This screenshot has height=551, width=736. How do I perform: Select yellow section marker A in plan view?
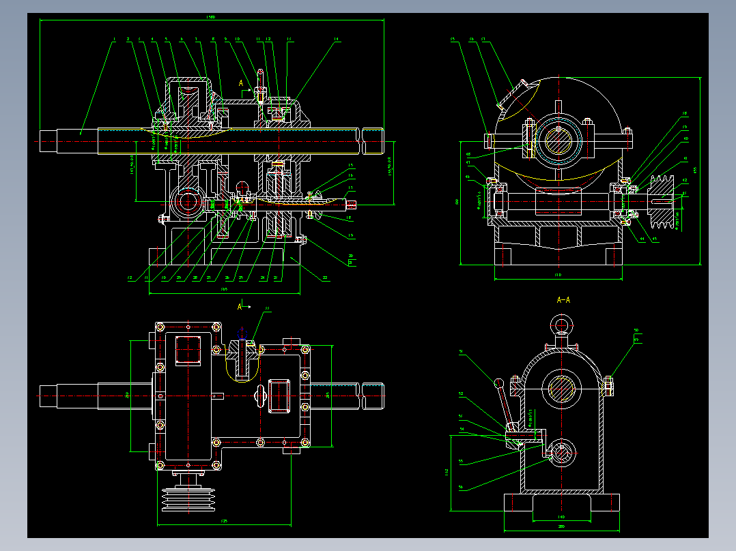[x=240, y=307]
